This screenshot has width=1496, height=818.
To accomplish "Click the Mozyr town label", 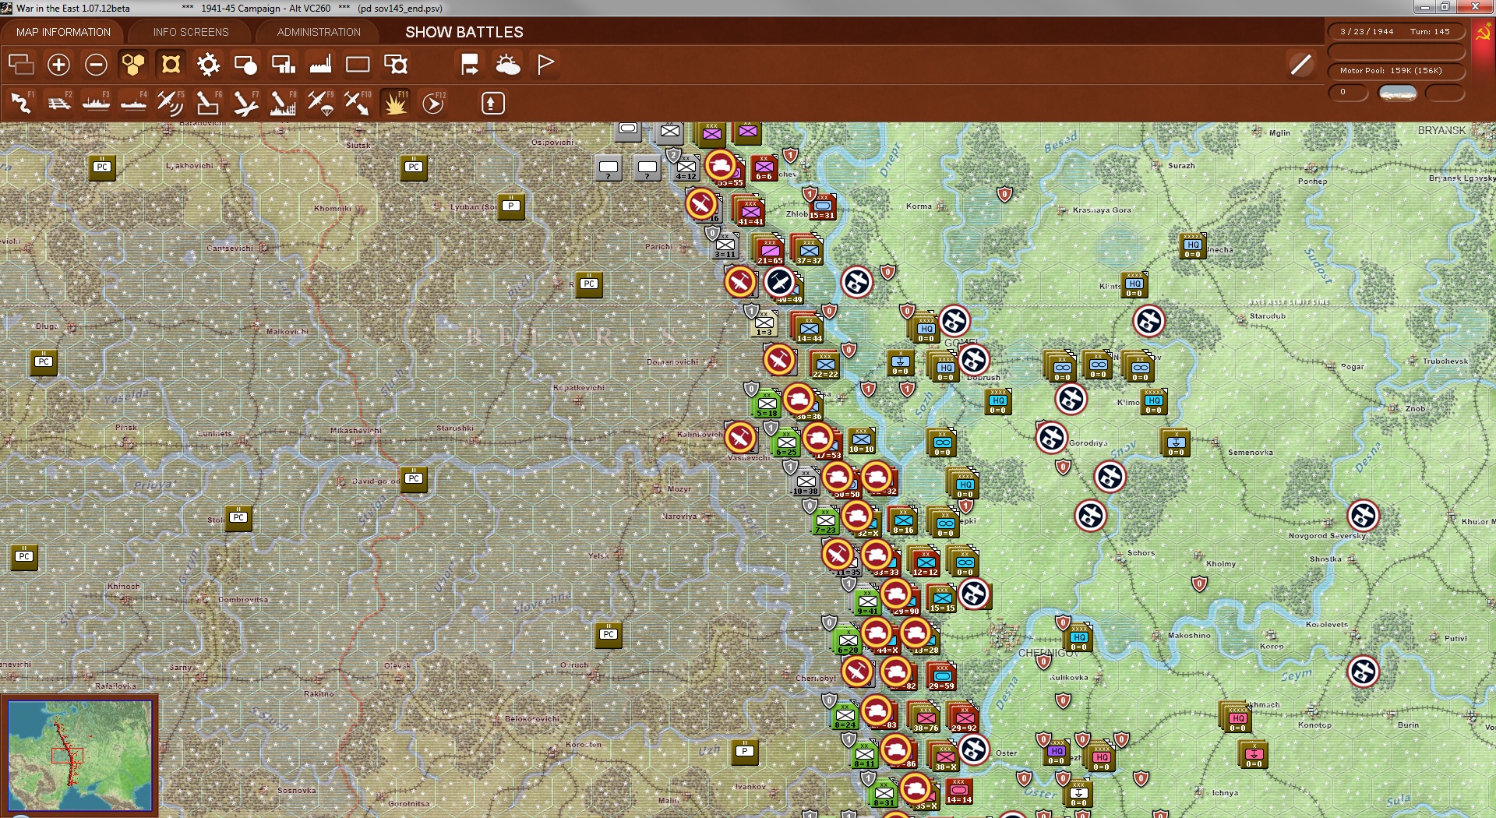I will [679, 489].
